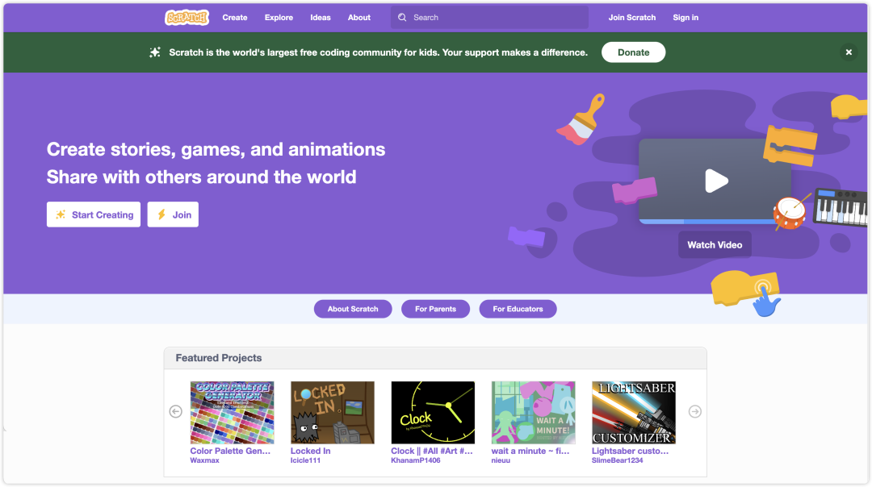Show previous featured projects with left arrow

[x=176, y=411]
